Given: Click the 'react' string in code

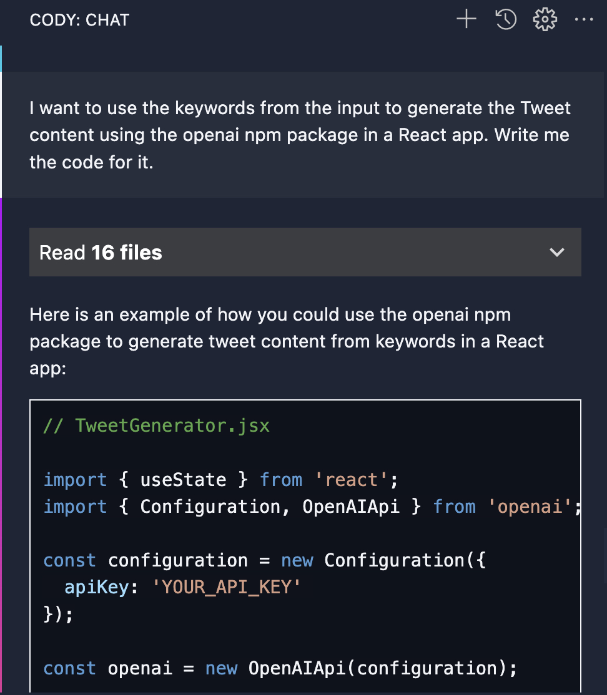Looking at the screenshot, I should click(351, 480).
